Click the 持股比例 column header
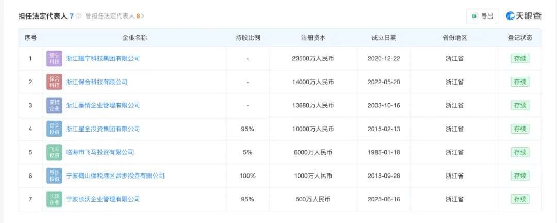557x223 pixels. coord(248,38)
